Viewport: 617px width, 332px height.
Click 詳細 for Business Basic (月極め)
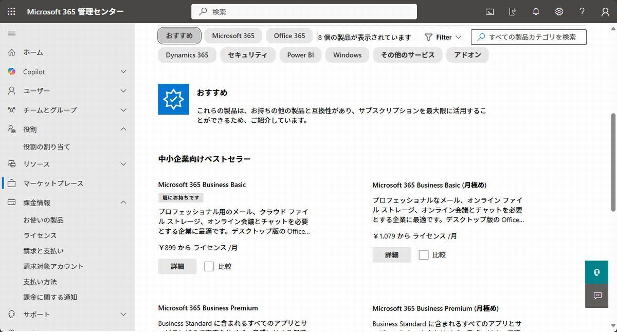click(x=392, y=255)
